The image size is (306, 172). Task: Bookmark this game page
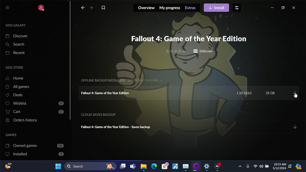tap(103, 8)
